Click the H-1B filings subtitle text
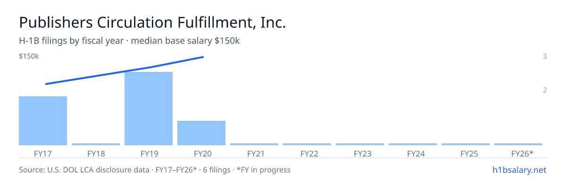The image size is (566, 188). click(129, 41)
